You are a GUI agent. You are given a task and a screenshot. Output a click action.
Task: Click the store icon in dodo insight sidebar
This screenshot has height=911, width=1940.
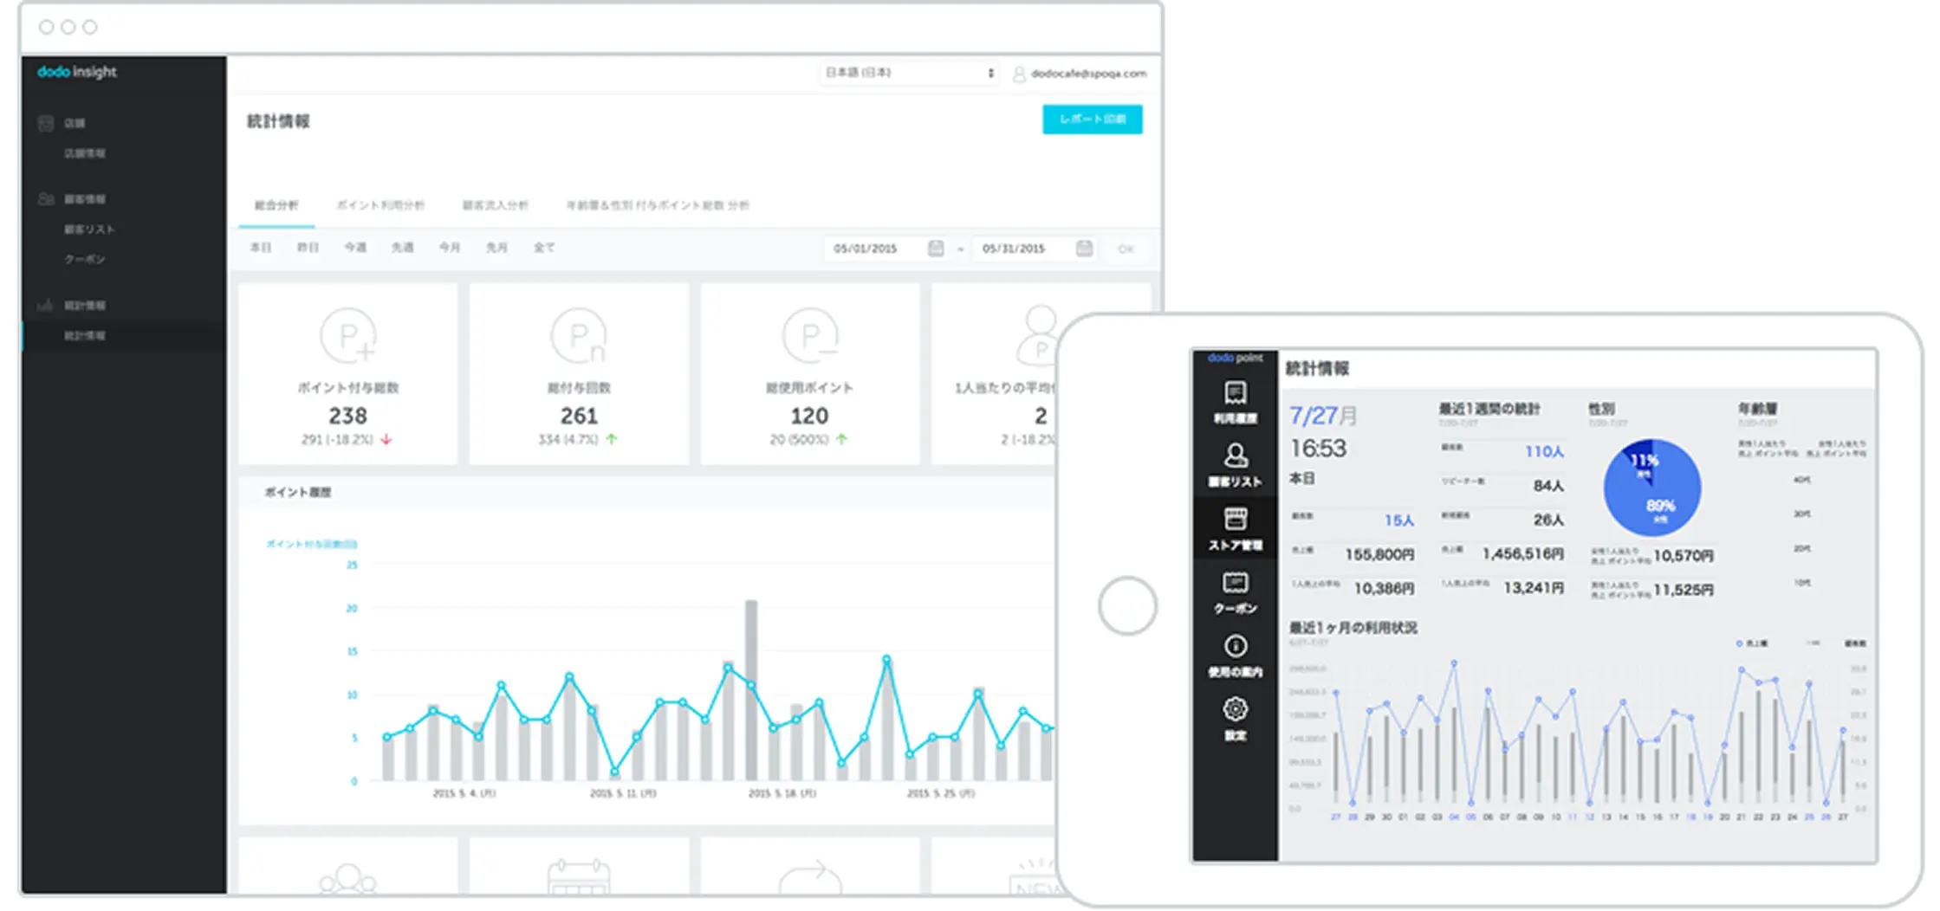[46, 123]
